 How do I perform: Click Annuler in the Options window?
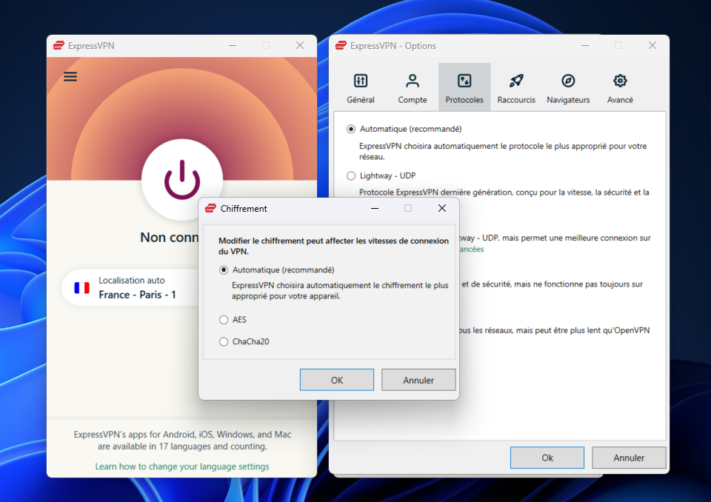tap(629, 458)
